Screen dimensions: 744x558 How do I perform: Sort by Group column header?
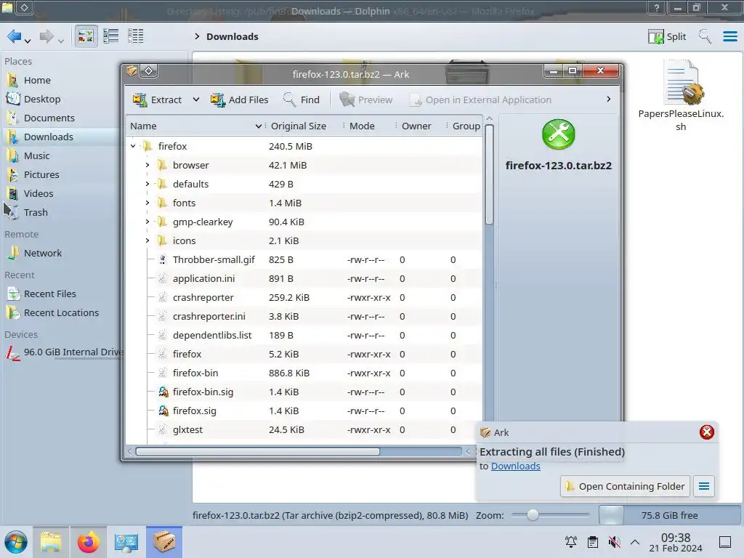[x=464, y=126]
